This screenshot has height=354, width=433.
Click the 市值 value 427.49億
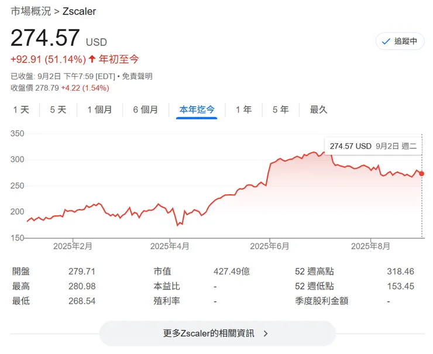[231, 271]
